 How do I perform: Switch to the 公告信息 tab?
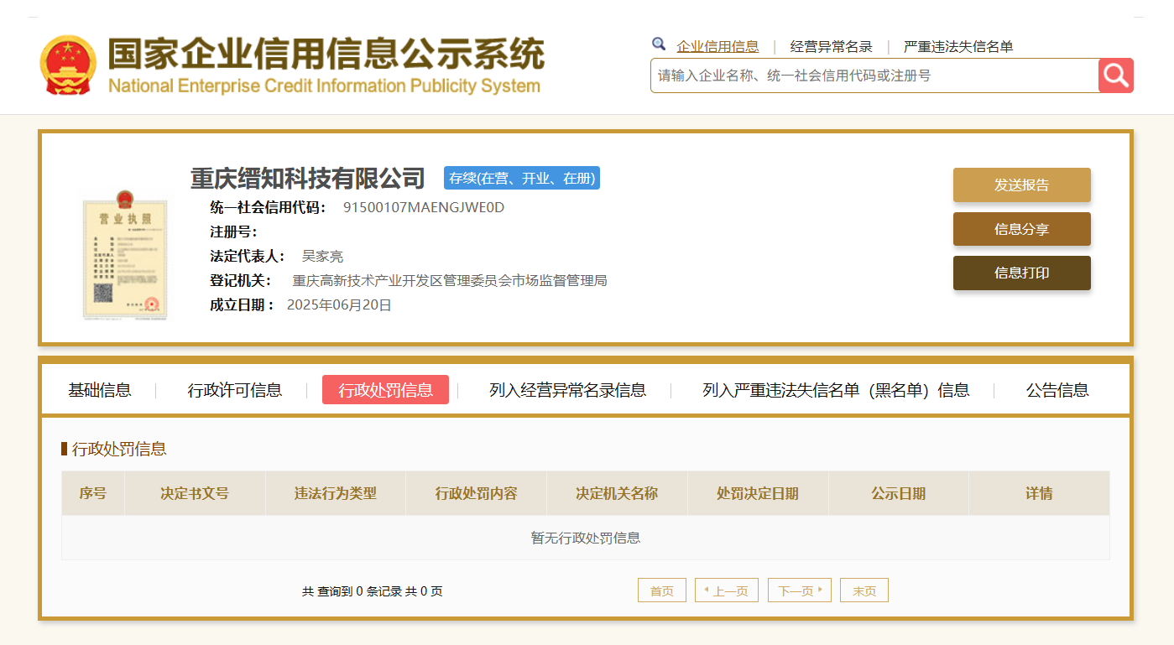[x=1057, y=390]
